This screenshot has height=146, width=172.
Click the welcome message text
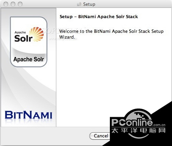111,34
